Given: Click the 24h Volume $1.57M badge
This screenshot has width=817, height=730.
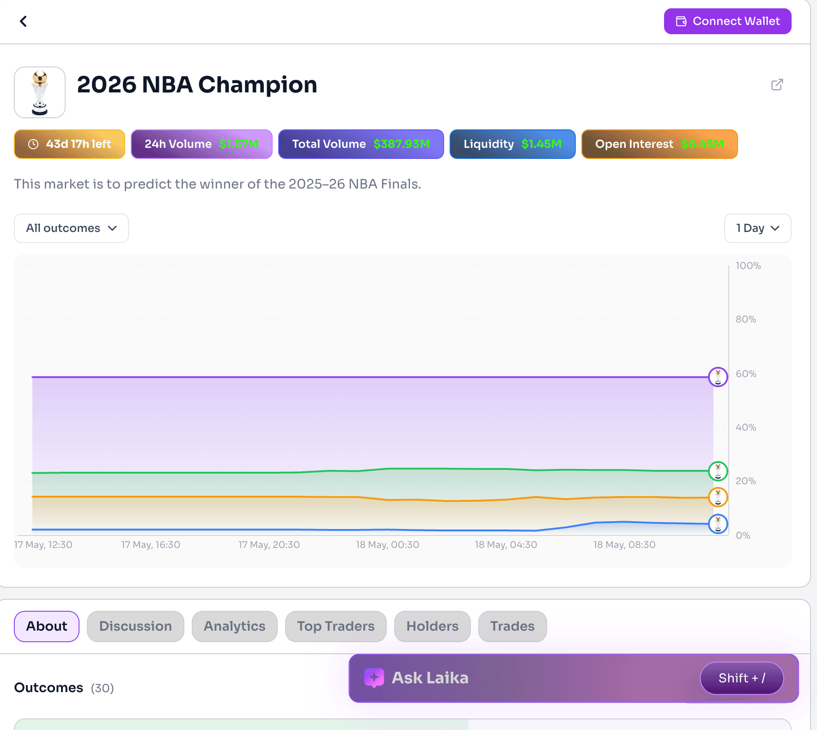Looking at the screenshot, I should pos(201,144).
